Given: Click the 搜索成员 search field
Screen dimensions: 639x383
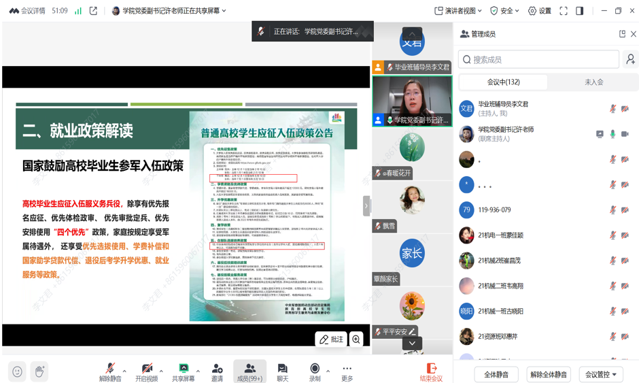Looking at the screenshot, I should pyautogui.click(x=538, y=60).
